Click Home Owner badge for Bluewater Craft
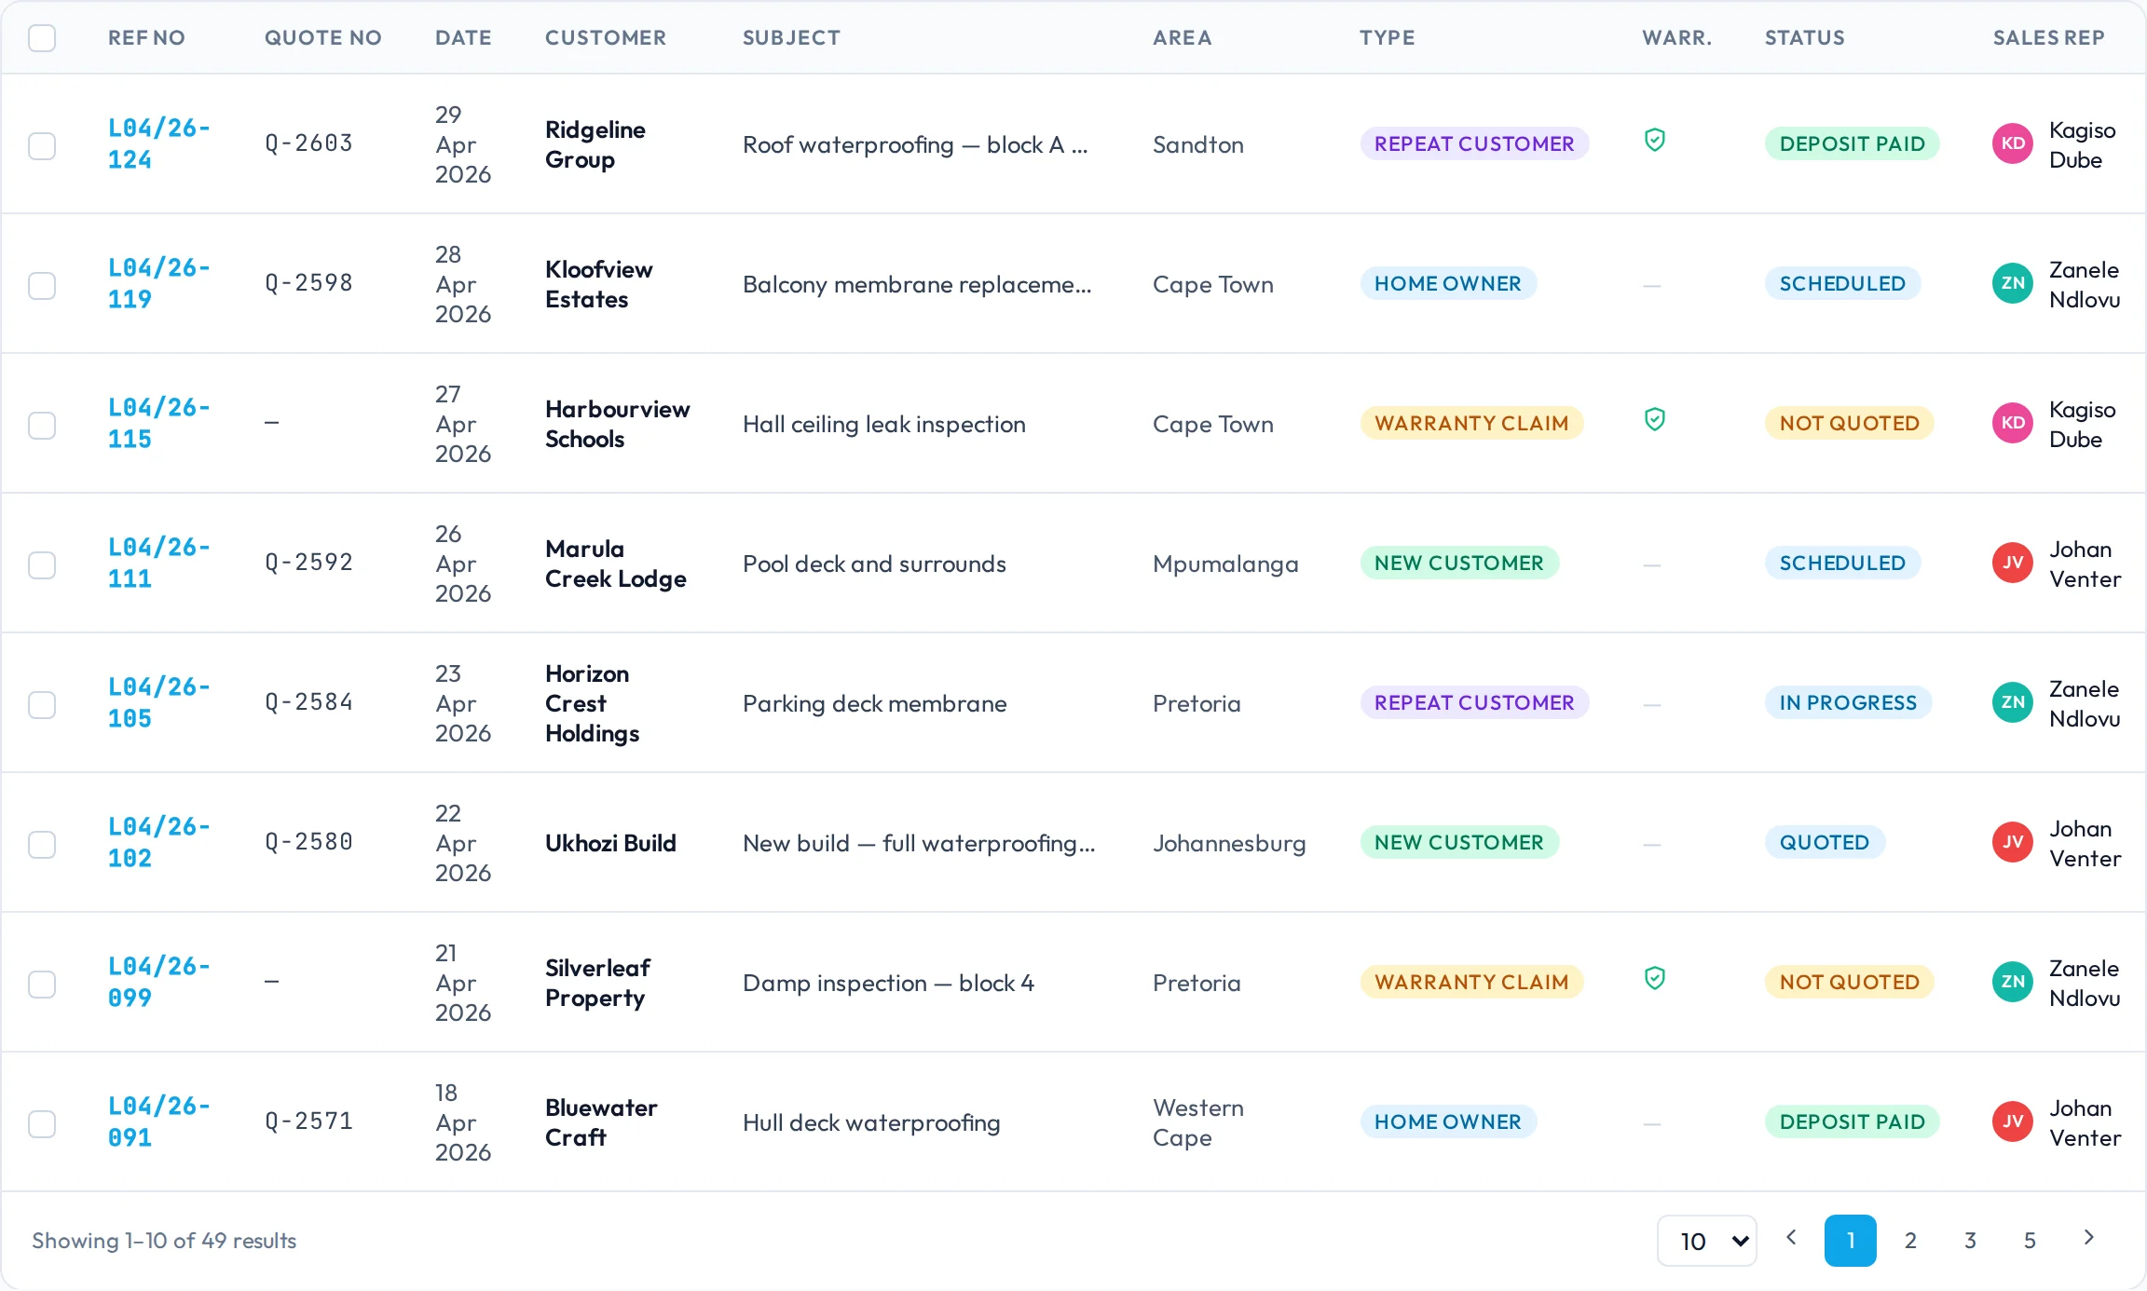Image resolution: width=2147 pixels, height=1291 pixels. point(1448,1121)
